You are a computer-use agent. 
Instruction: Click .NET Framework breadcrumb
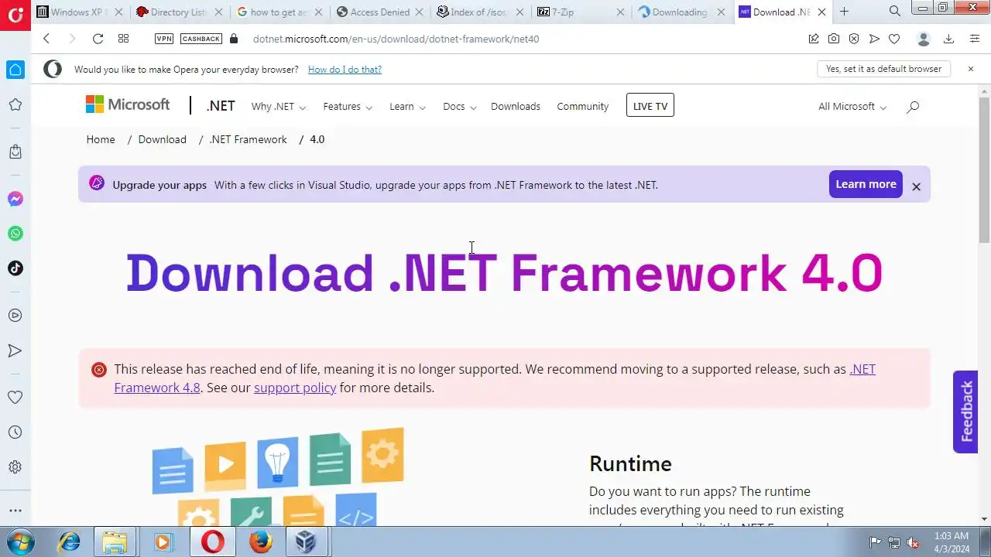(x=248, y=139)
